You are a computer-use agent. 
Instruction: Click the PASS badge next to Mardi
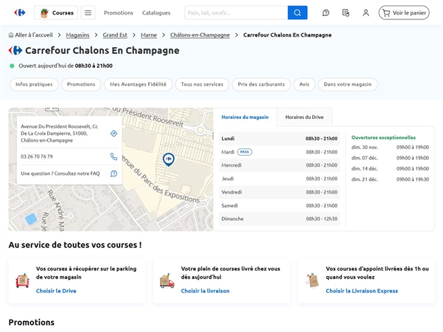244,152
